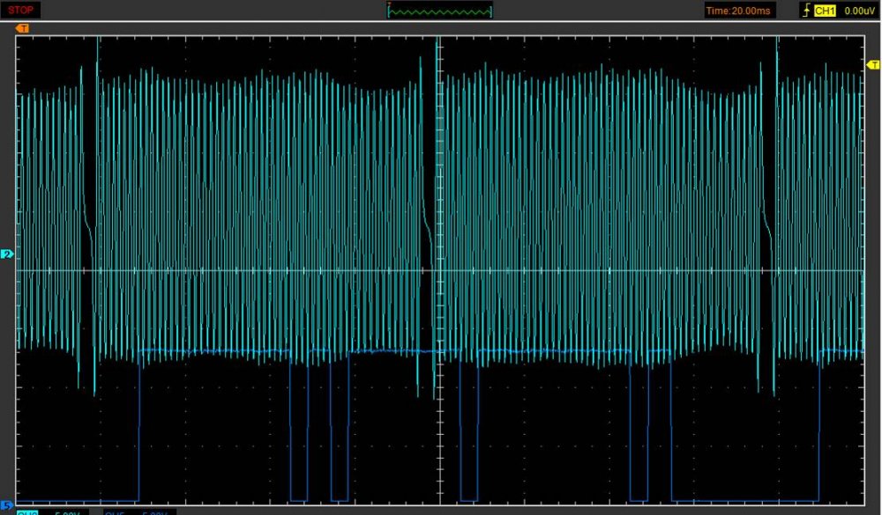Click the cyan high-frequency waveform trace
882x515 pixels.
tap(265, 176)
